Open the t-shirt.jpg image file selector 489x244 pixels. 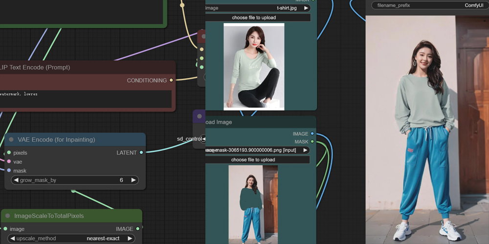(258, 8)
